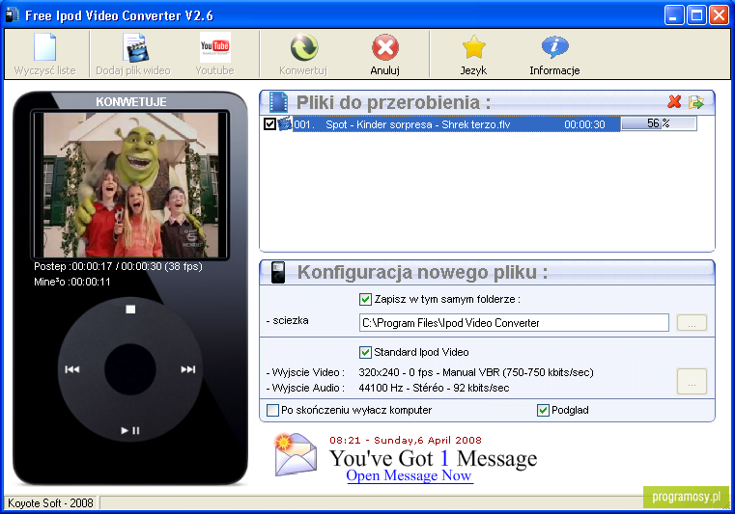The image size is (735, 514).
Task: Cancel conversion with the Anuluj button
Action: [x=384, y=54]
